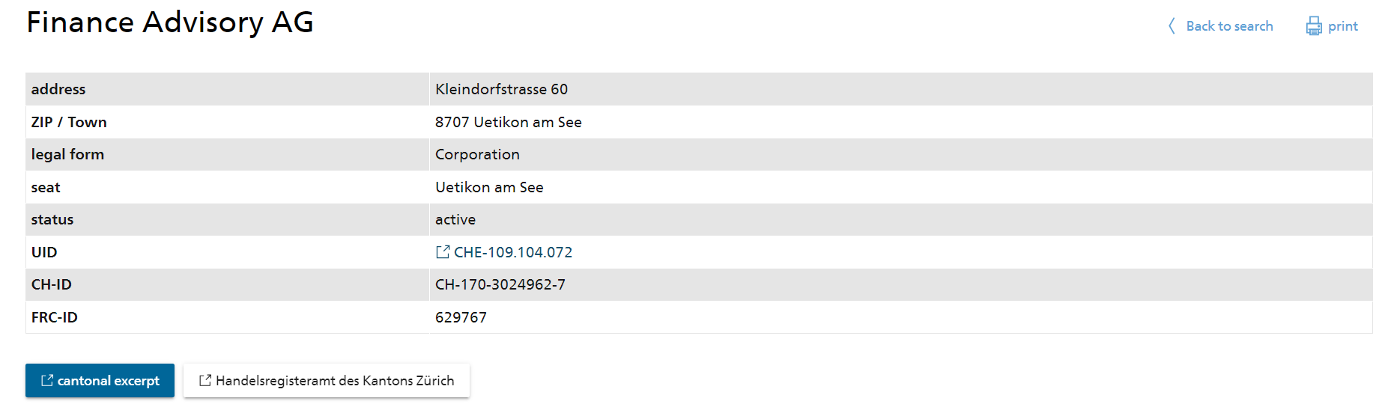Go back via 'Back to search' link
Screen dimensions: 1391x413
pyautogui.click(x=1229, y=26)
